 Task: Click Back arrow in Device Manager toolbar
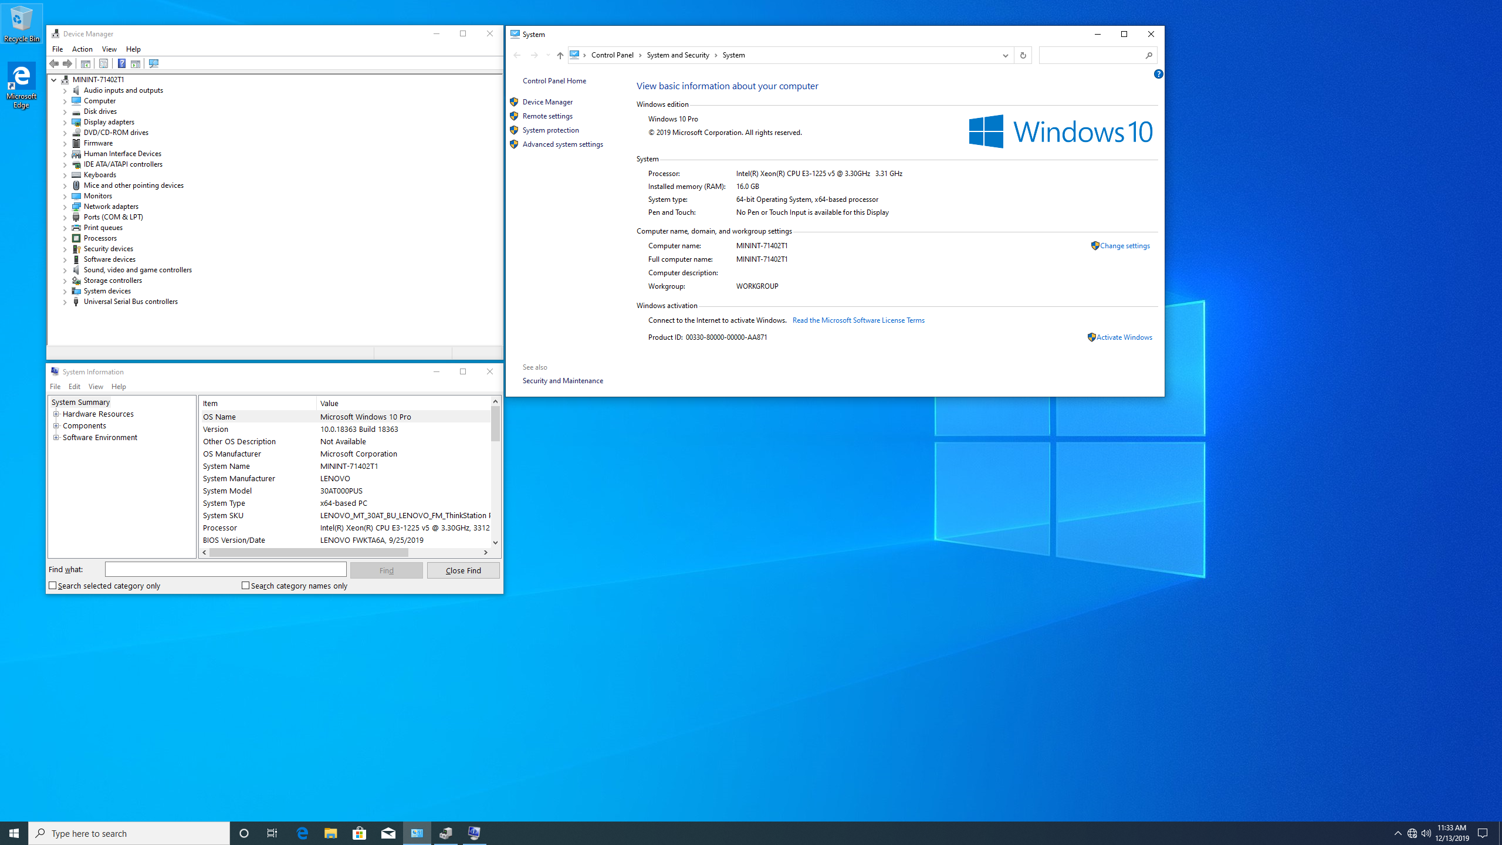[x=54, y=63]
